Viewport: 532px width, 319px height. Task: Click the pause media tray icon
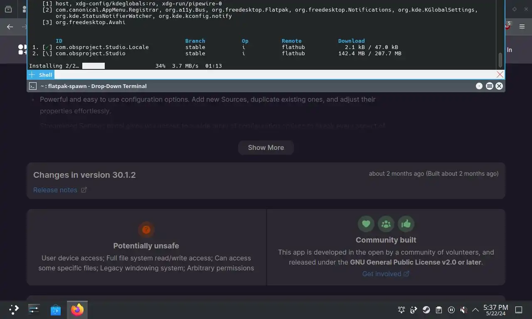451,310
